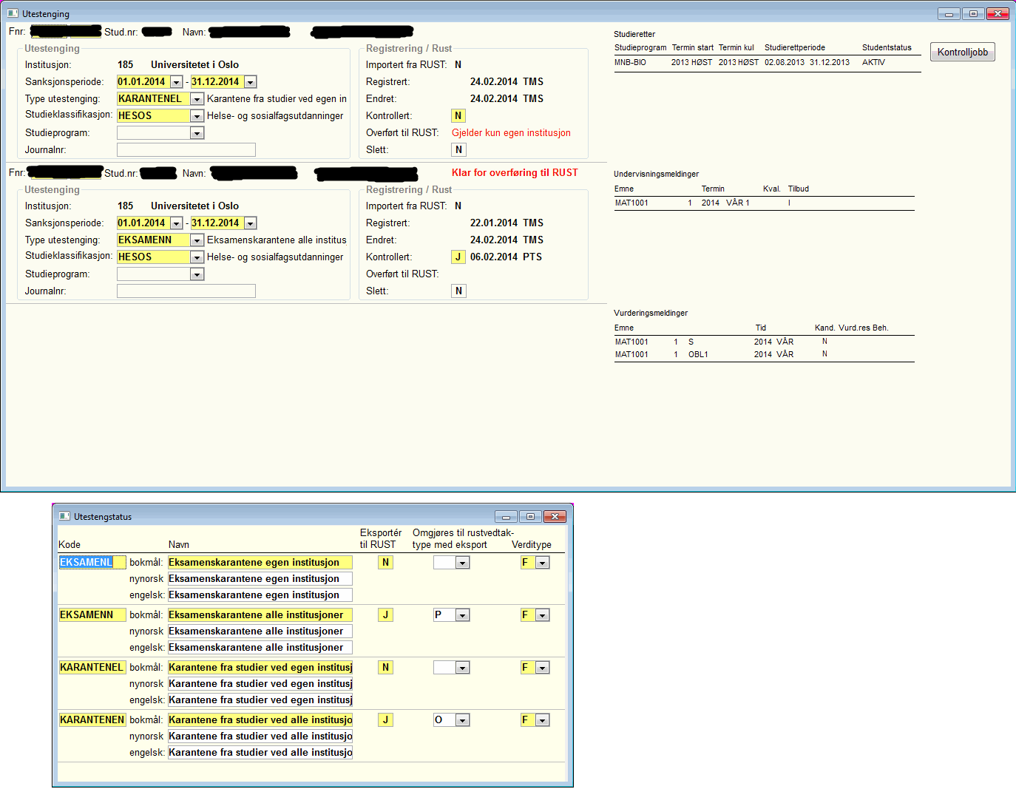Click nynorsk name 'Eksamenskarantene egen institusjon'
Image resolution: width=1016 pixels, height=789 pixels.
(x=260, y=579)
